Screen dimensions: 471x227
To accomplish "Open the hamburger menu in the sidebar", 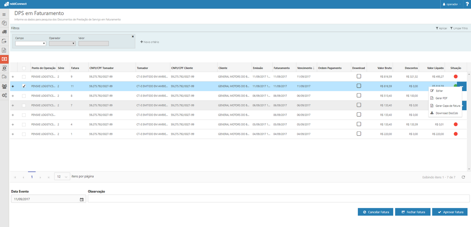I will [x=4, y=14].
